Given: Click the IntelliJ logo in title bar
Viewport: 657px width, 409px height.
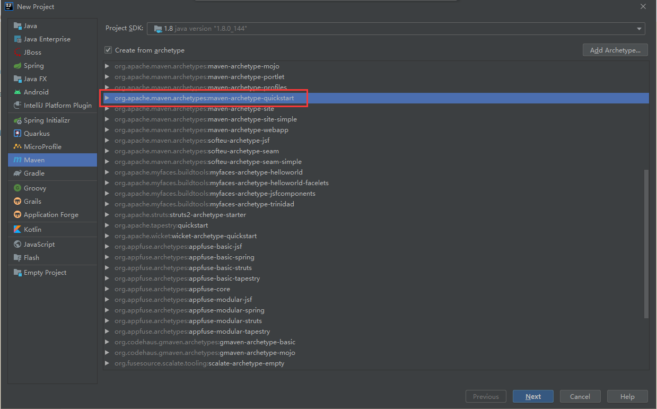Looking at the screenshot, I should click(8, 6).
